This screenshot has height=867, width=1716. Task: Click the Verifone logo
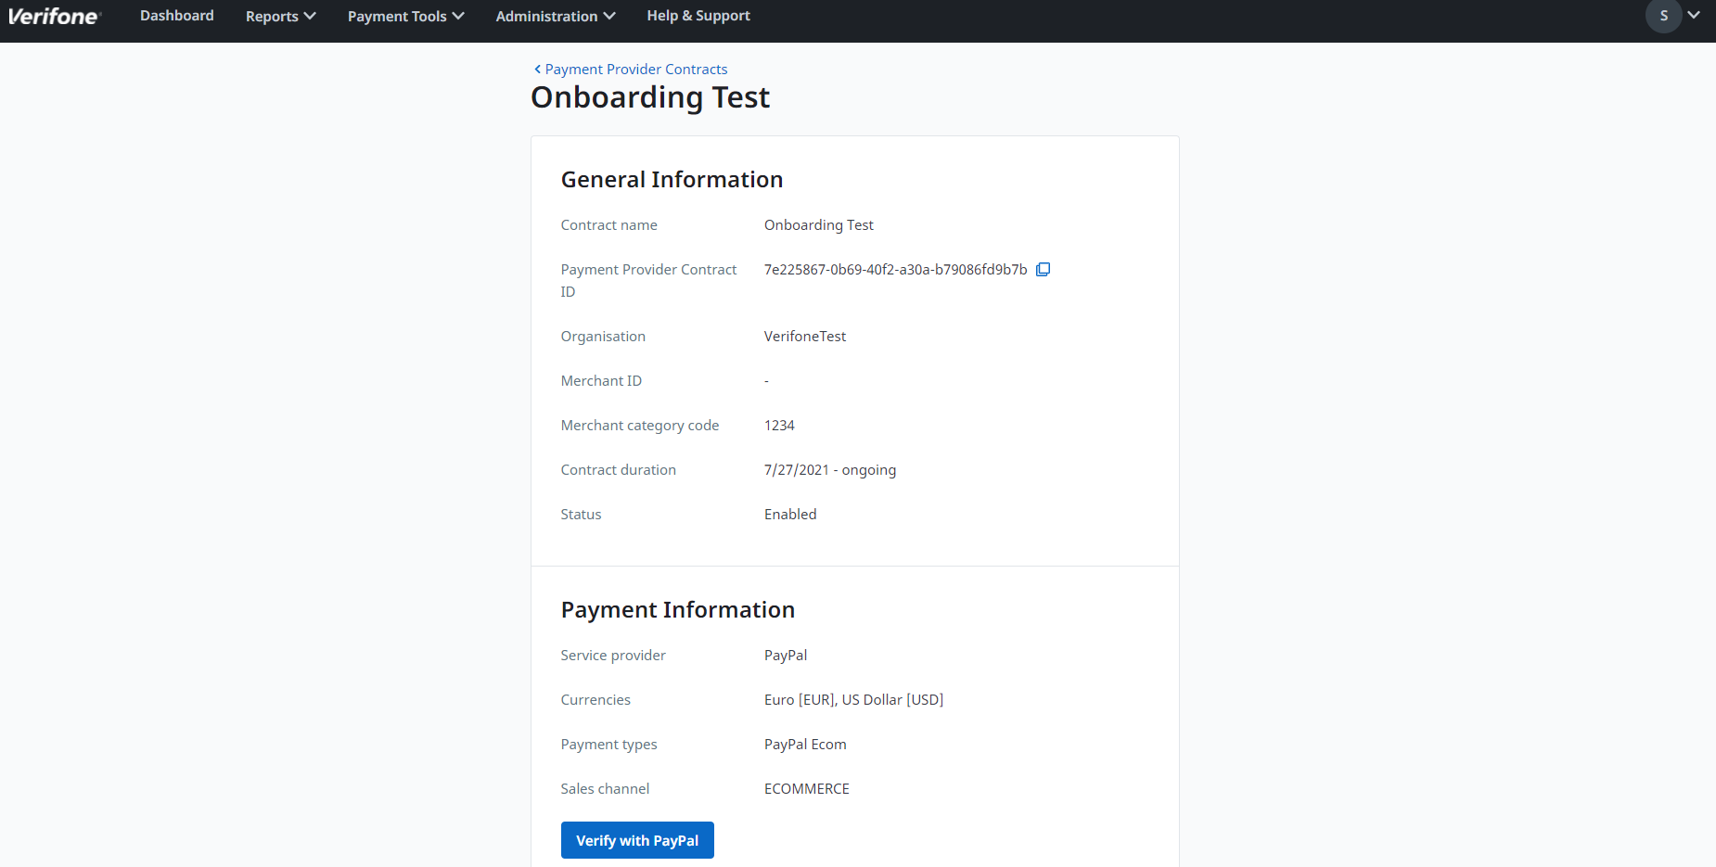[53, 16]
